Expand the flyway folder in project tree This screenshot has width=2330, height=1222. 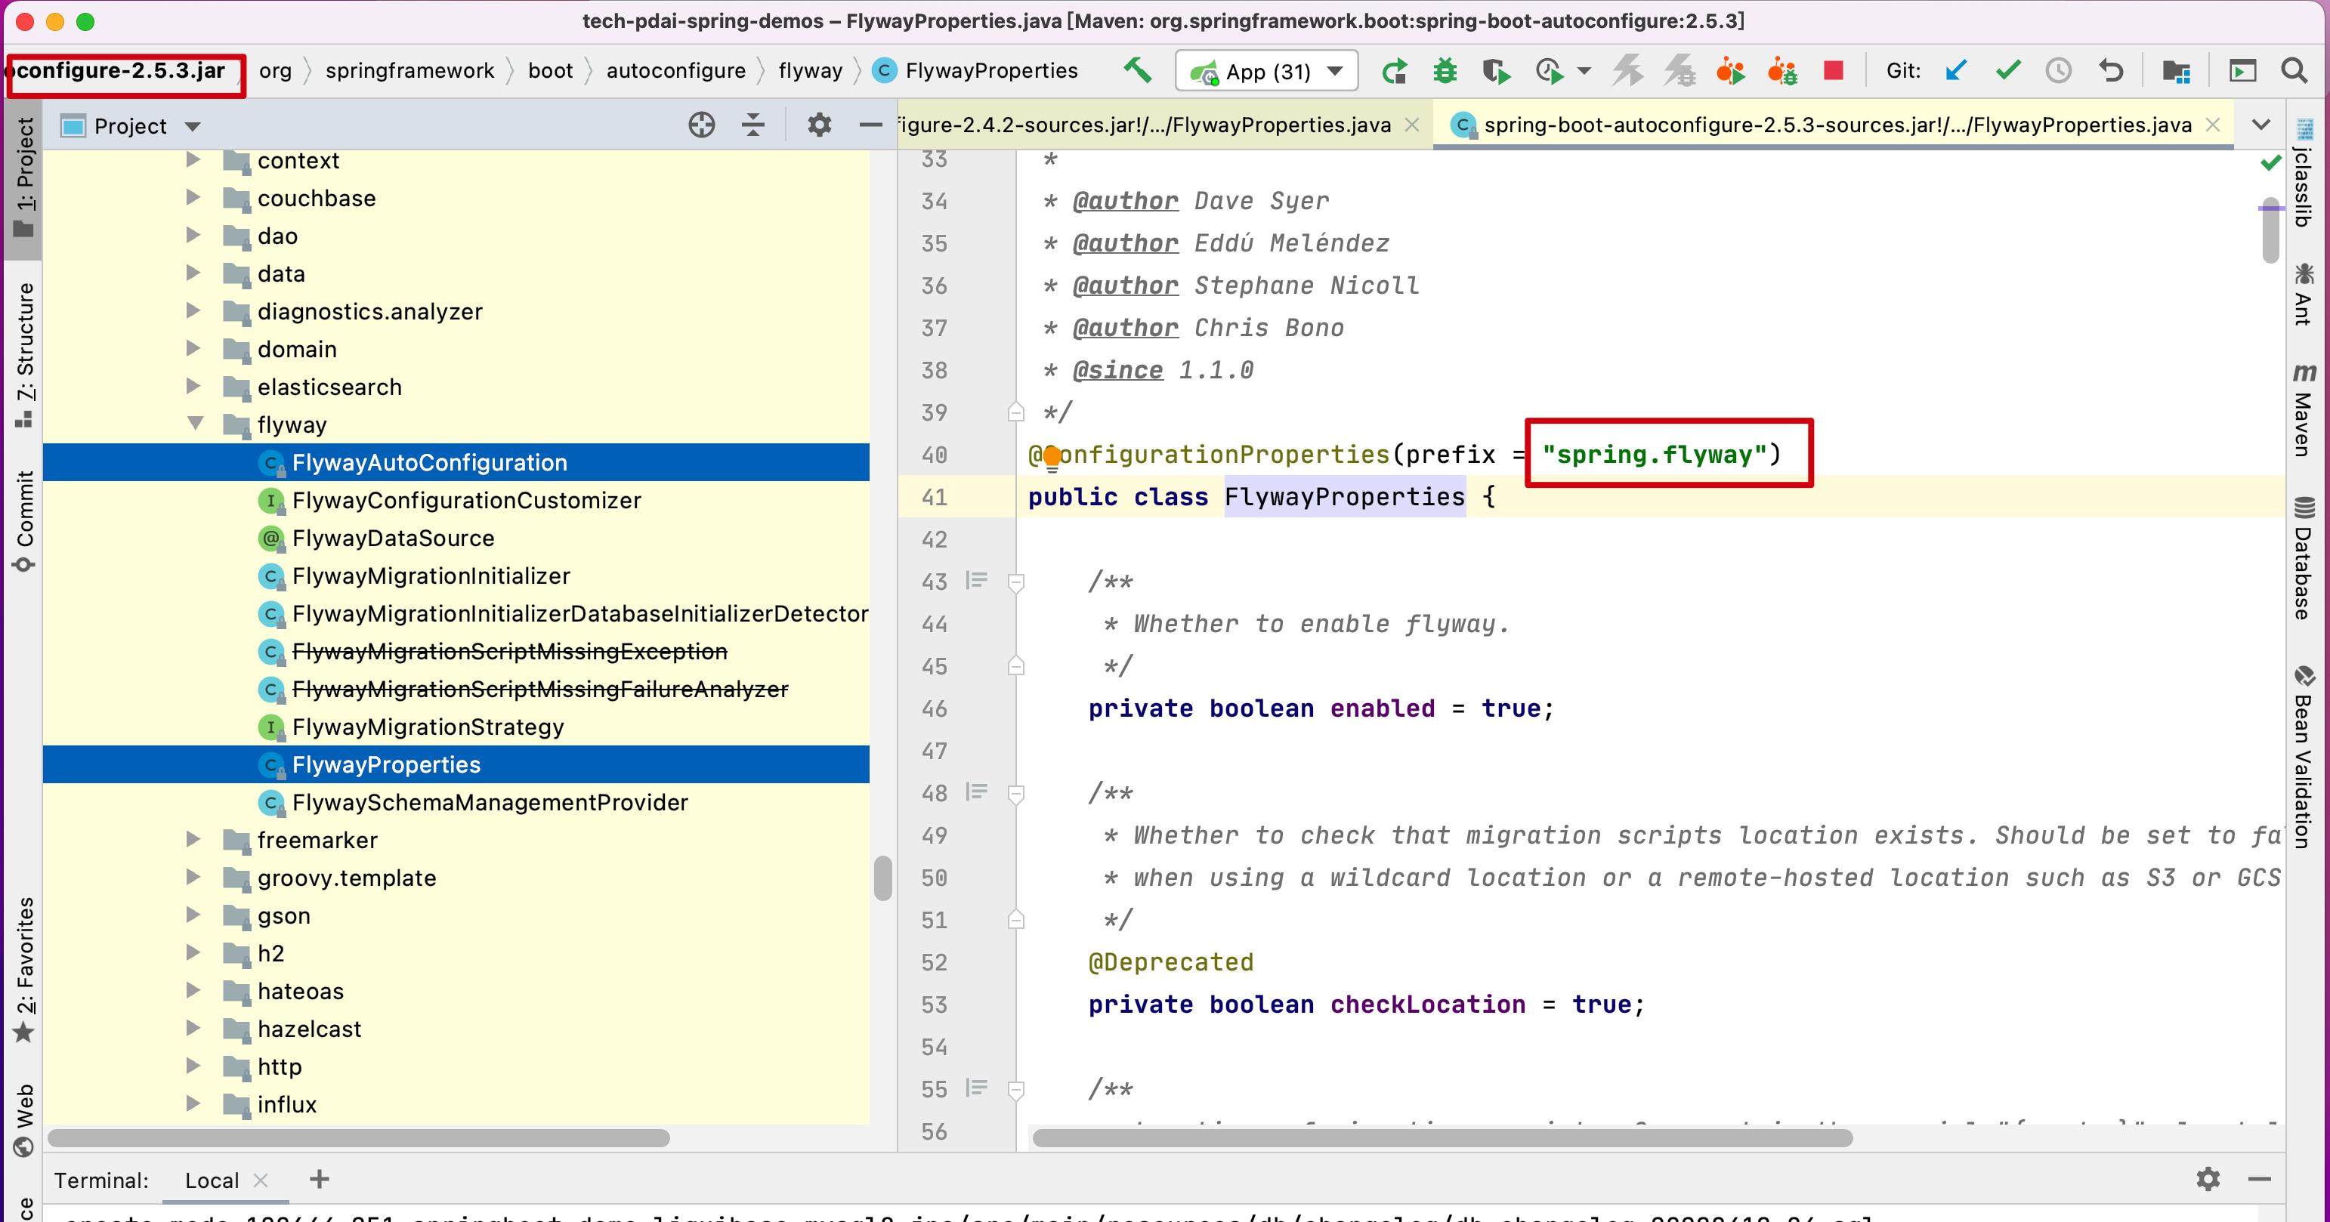[x=190, y=422]
